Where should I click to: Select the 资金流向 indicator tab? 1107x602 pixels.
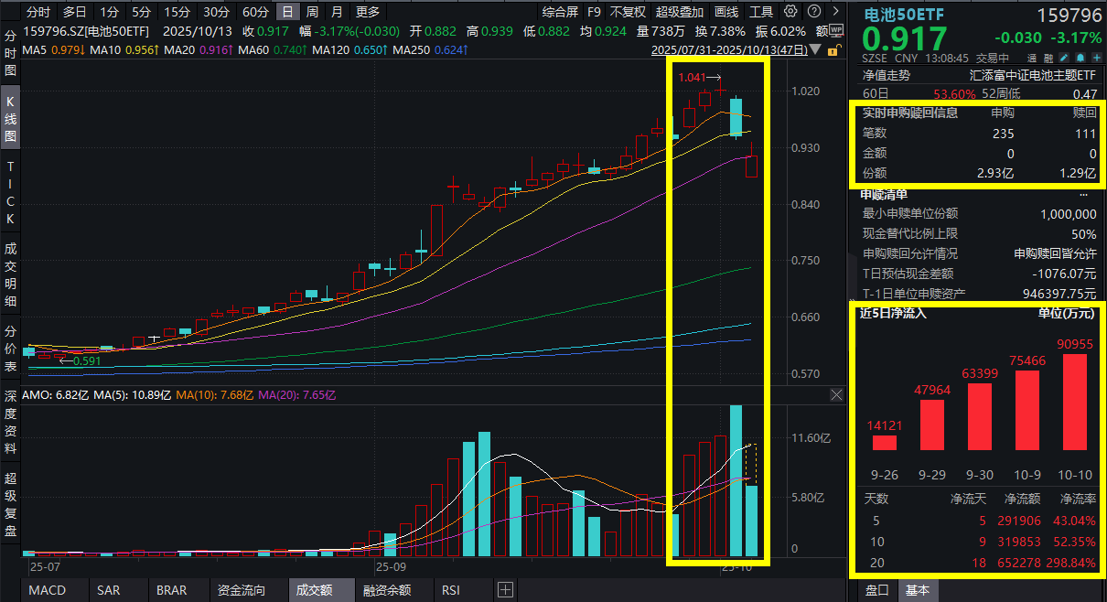click(242, 590)
